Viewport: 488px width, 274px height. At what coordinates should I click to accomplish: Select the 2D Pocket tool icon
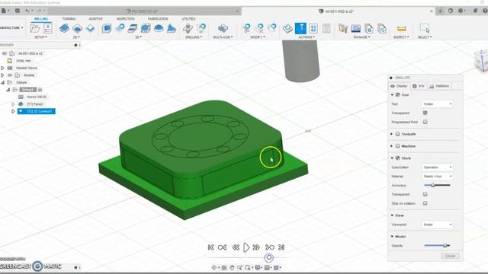[x=77, y=29]
